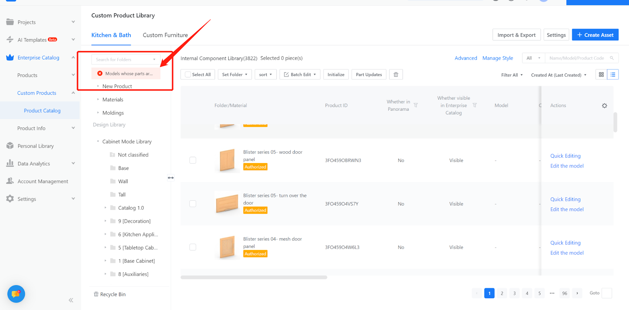Click the trash delete icon in toolbar
The width and height of the screenshot is (629, 310).
[x=396, y=75]
